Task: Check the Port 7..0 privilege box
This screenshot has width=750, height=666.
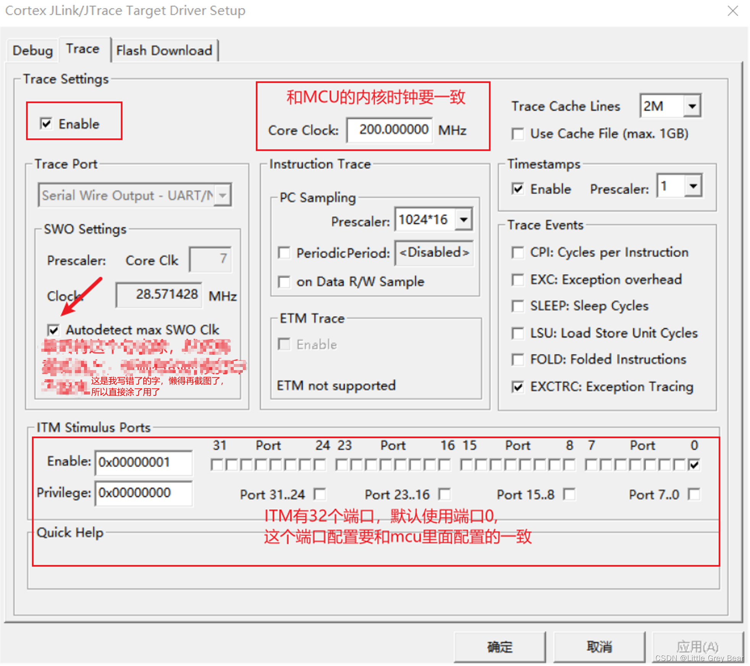Action: (x=694, y=494)
